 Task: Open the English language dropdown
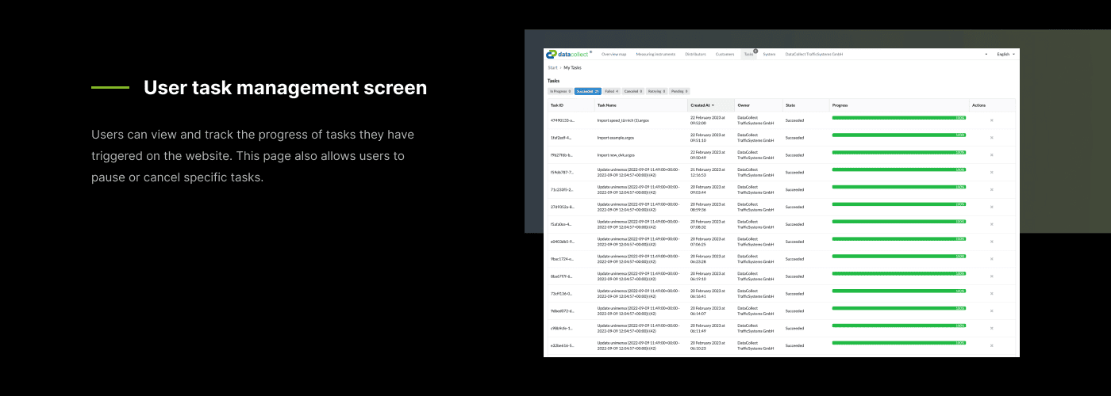pos(1005,55)
